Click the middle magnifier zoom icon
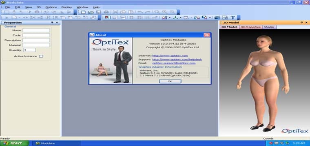The width and height of the screenshot is (310, 146). (x=165, y=12)
